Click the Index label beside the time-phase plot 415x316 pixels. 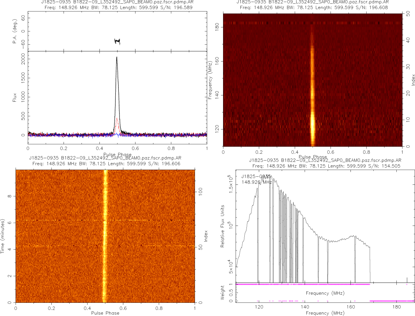205,236
